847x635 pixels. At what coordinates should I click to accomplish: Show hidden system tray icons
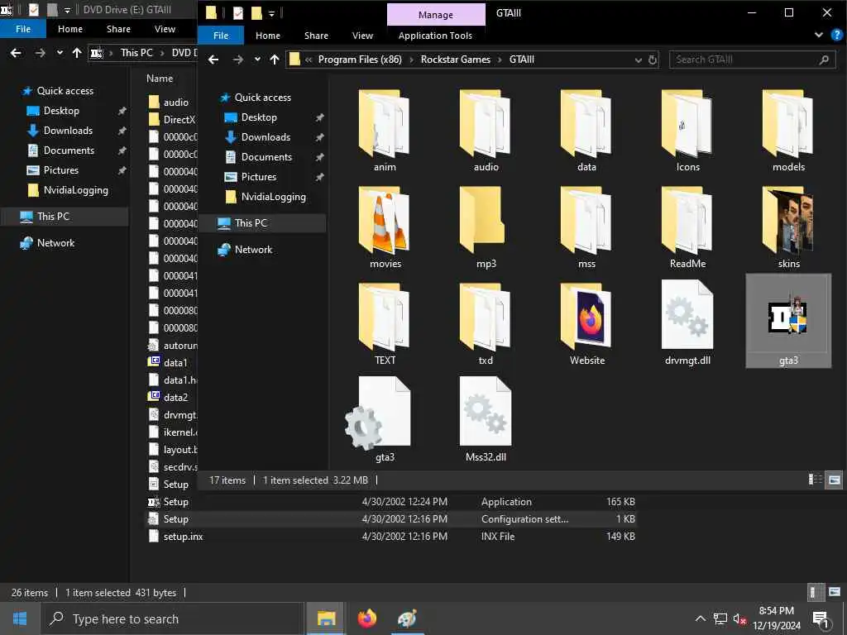coord(700,618)
